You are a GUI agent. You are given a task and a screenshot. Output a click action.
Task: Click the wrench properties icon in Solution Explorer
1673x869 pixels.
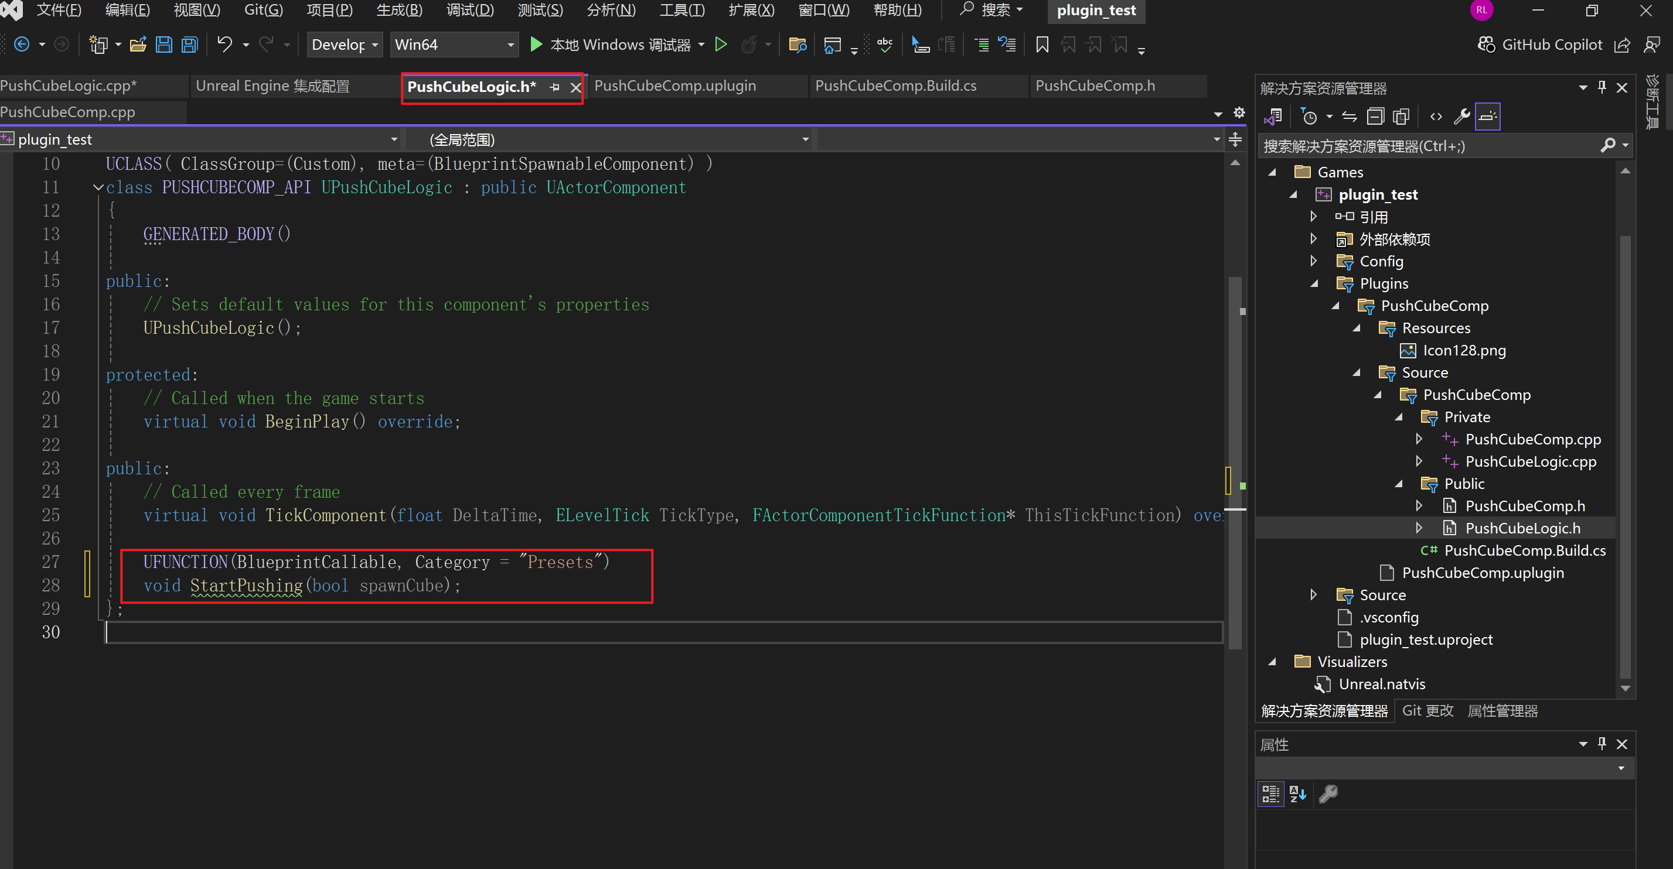pos(1462,117)
